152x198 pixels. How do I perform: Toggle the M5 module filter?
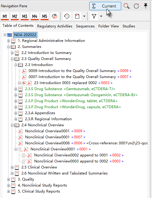coord(45,16)
